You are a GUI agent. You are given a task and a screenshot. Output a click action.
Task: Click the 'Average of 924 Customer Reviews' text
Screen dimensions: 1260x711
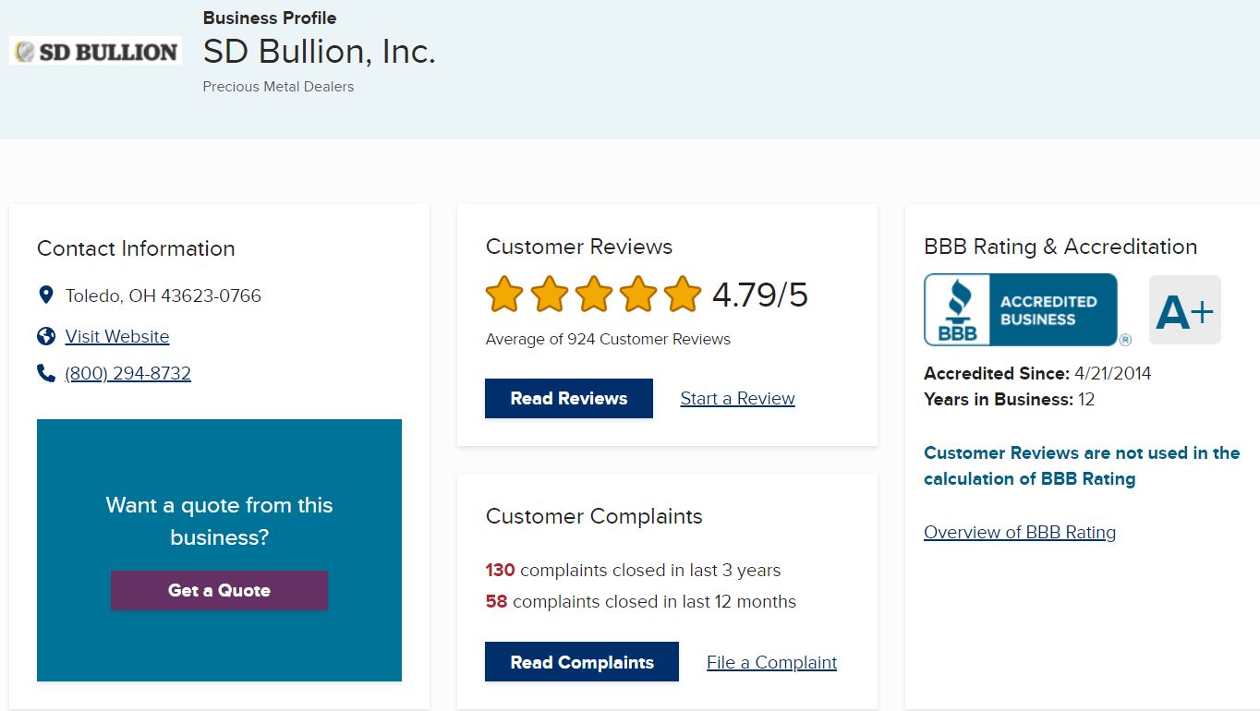(x=608, y=339)
